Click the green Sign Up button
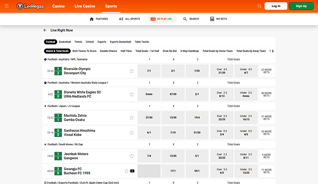 tap(301, 6)
